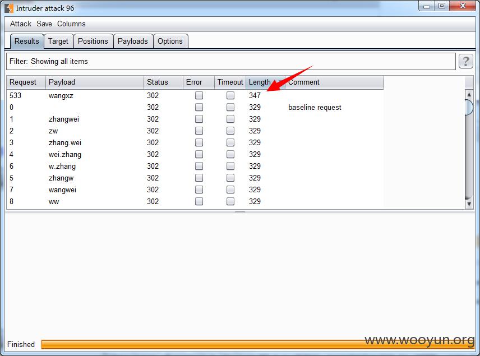Viewport: 480px width, 356px height.
Task: Toggle Timeout checkbox in zw row
Action: coord(230,131)
